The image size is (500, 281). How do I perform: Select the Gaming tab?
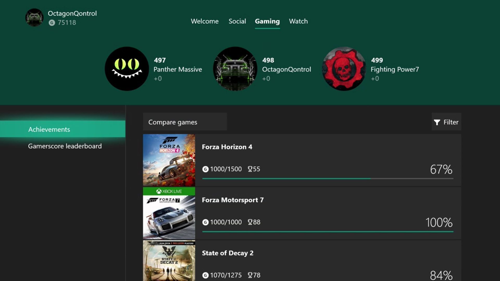pyautogui.click(x=267, y=22)
